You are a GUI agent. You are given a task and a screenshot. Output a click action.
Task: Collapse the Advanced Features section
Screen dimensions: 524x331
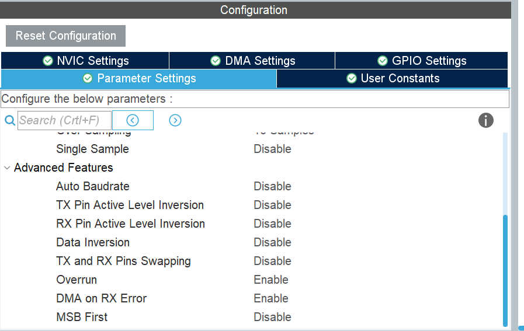7,168
